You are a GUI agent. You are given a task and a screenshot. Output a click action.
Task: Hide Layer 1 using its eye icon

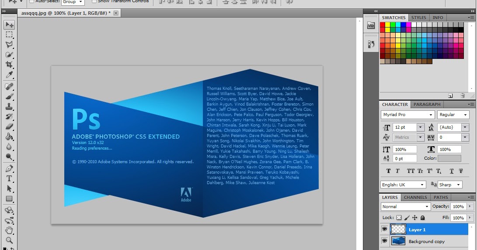coord(384,229)
